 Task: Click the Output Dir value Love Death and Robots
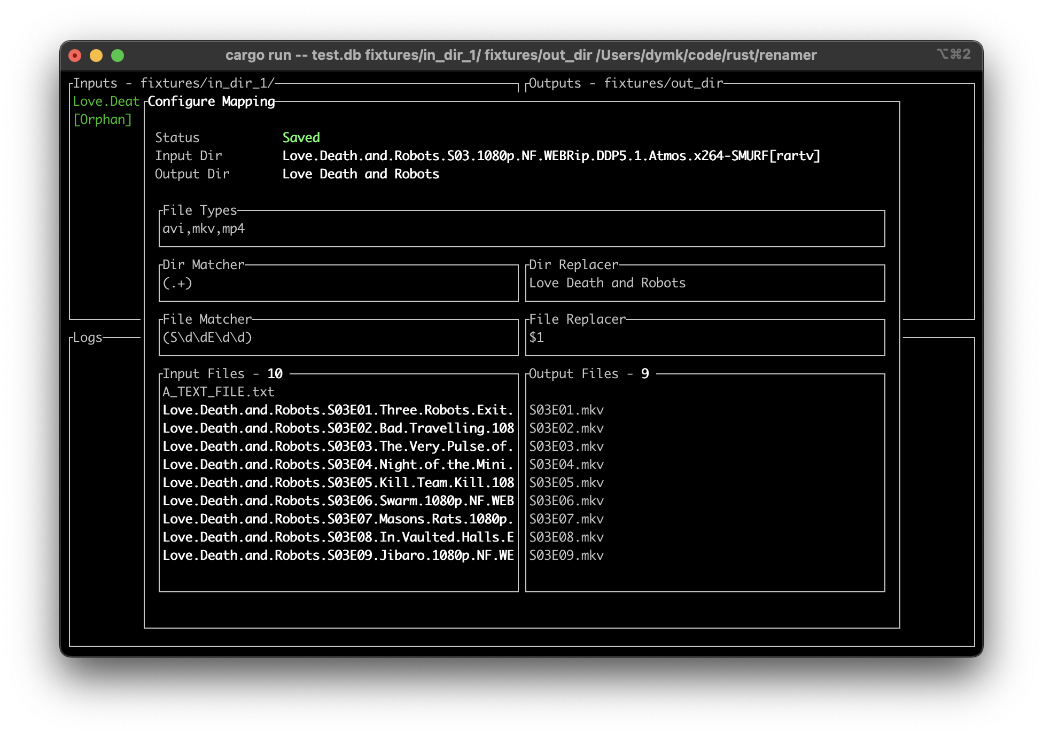pyautogui.click(x=361, y=174)
